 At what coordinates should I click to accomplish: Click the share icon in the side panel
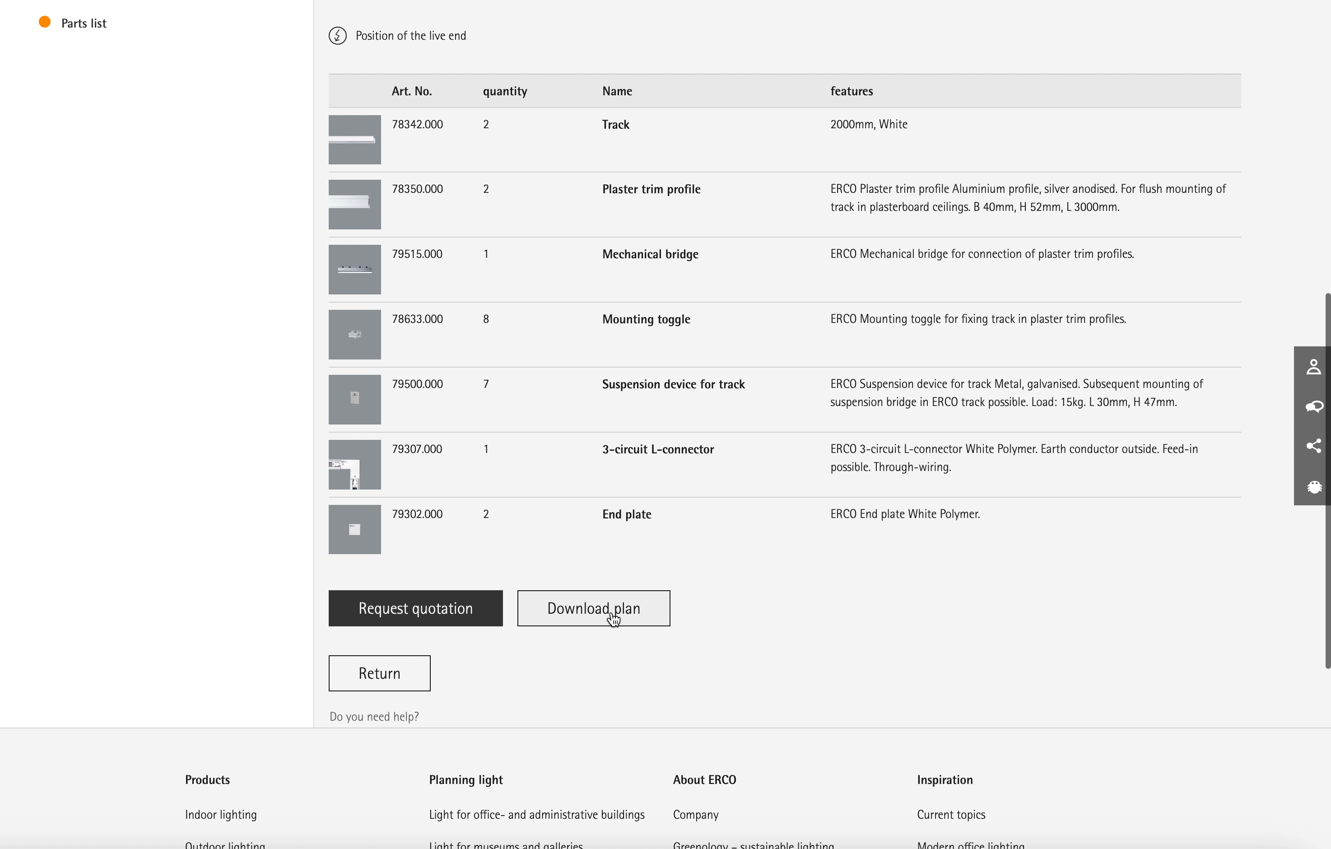[x=1313, y=446]
